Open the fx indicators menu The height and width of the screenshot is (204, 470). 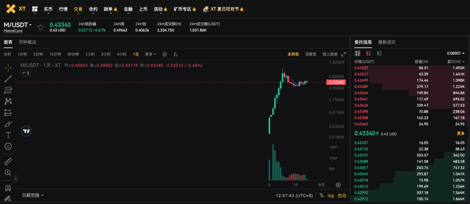click(175, 54)
